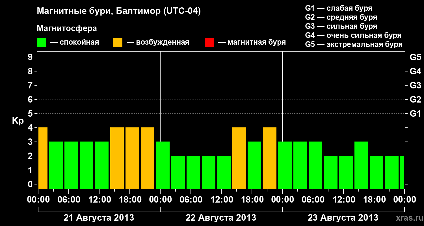424x226 pixels.
Task: Click Kp 2 bar above 12:00 on 22 August
Action: tap(224, 172)
